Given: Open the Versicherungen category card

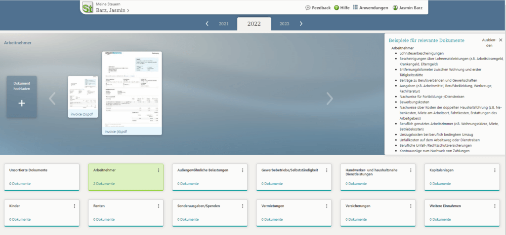Looking at the screenshot, I should 378,212.
